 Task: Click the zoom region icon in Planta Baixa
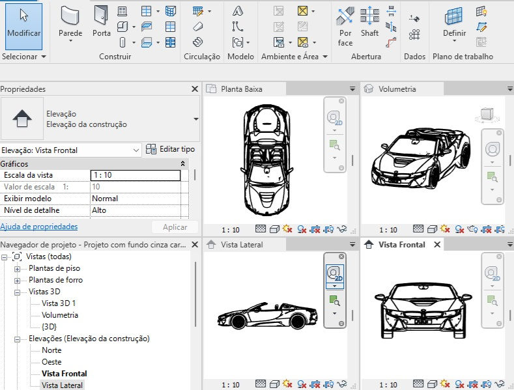coord(334,145)
